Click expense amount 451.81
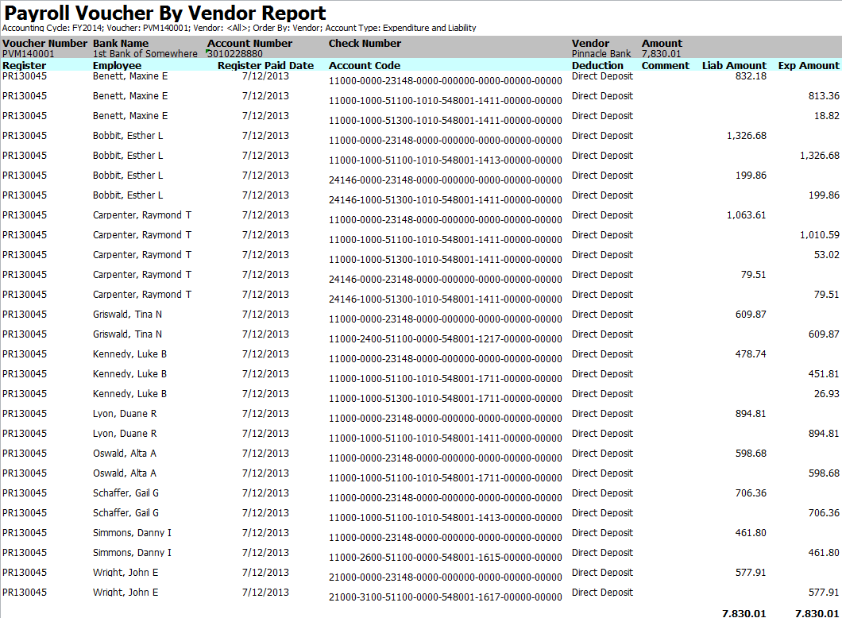The width and height of the screenshot is (842, 618). tap(824, 373)
